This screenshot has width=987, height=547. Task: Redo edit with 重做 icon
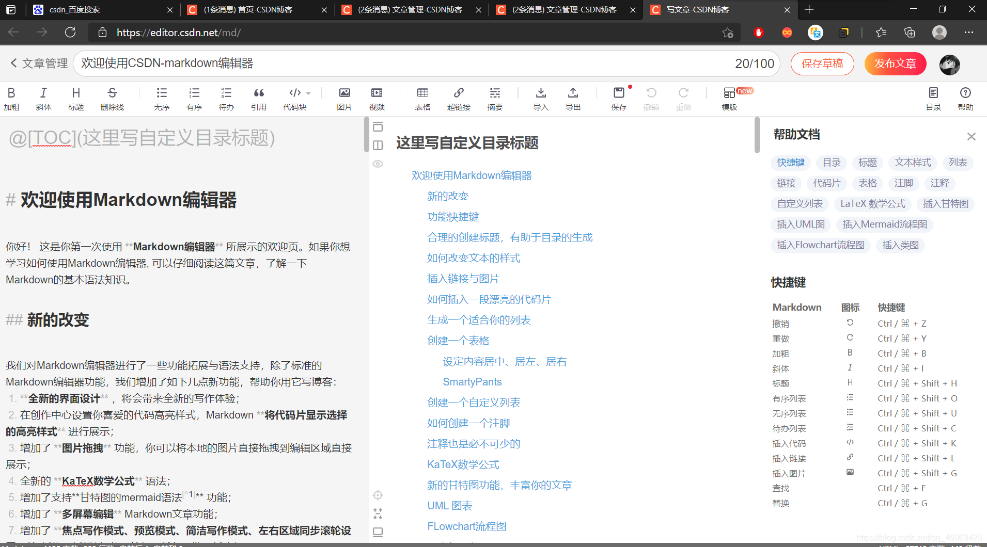(683, 99)
